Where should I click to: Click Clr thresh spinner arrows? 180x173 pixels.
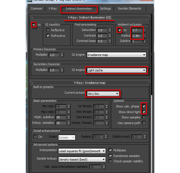coord(107,106)
